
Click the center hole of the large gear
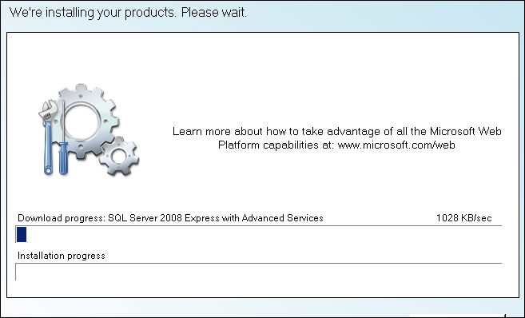(82, 121)
